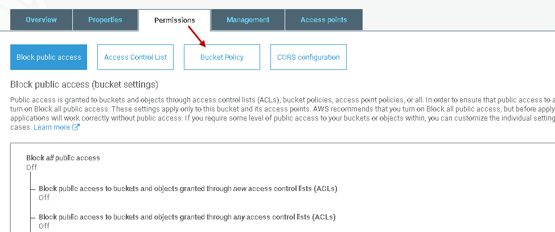Click the Off status under Block all public access
Viewport: 555px width, 232px height.
32,167
